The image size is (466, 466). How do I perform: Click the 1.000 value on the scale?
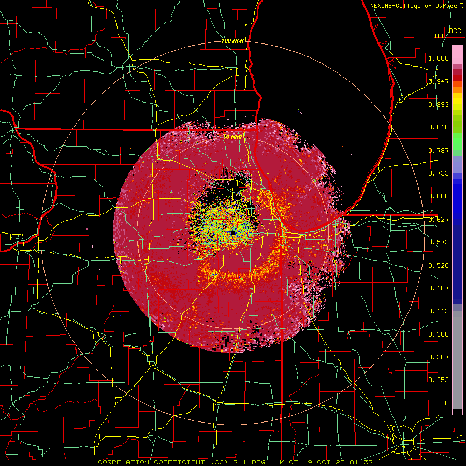tap(439, 58)
